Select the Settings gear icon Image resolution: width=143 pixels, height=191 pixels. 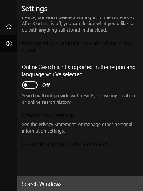9,44
